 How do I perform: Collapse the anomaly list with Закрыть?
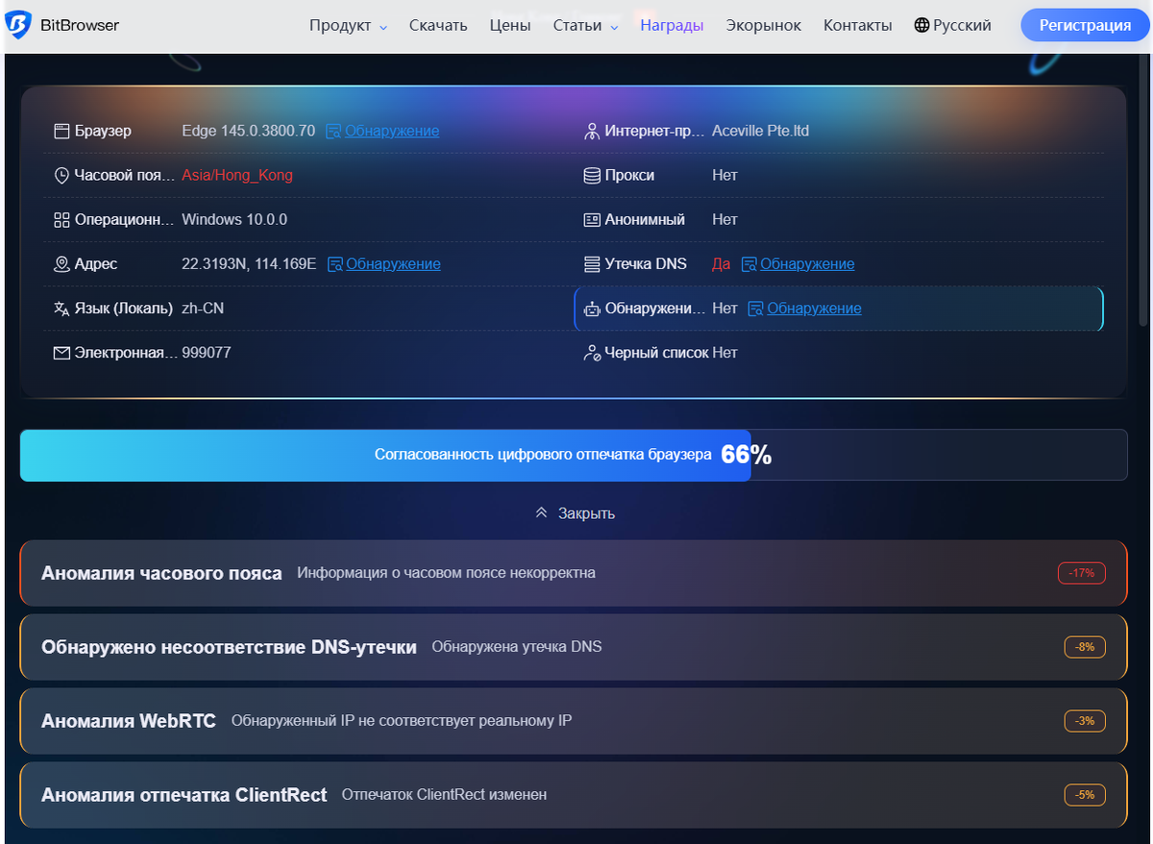coord(575,513)
